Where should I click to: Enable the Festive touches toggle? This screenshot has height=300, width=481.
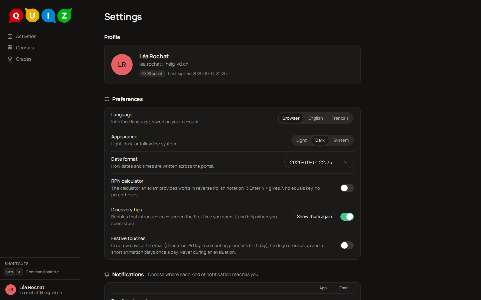(x=347, y=245)
